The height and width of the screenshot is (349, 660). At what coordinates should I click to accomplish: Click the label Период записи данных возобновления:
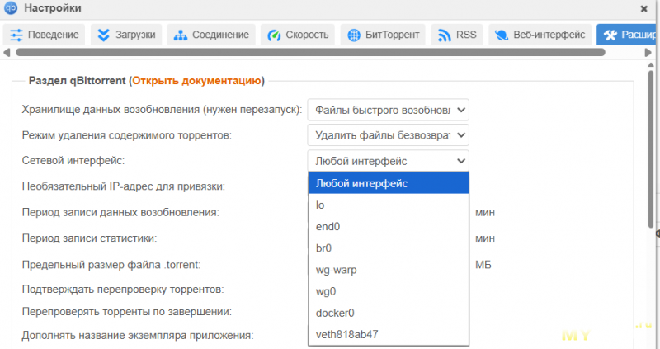click(x=120, y=212)
